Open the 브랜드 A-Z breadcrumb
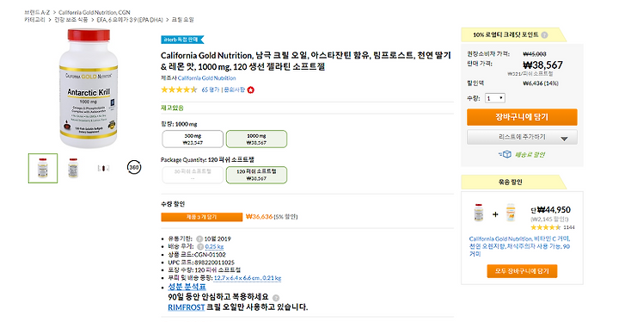The height and width of the screenshot is (322, 619). [37, 12]
